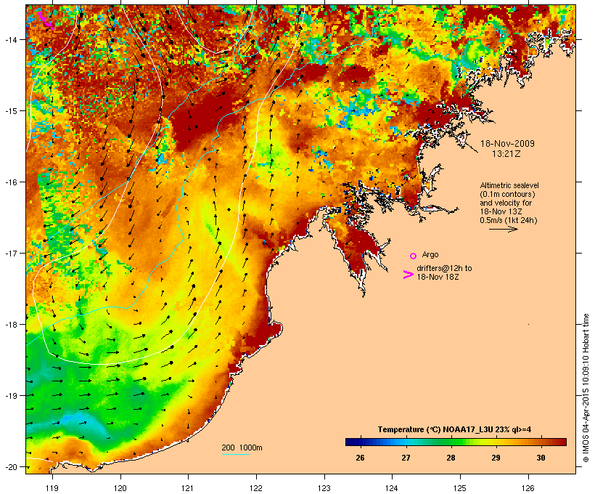Click longitude axis label 126

528,488
